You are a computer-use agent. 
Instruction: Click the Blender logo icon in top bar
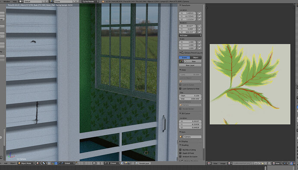103,1
